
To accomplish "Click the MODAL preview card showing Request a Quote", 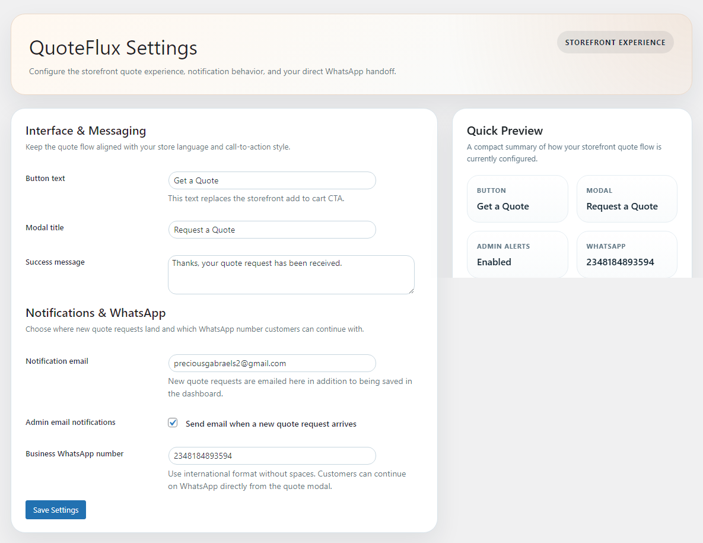I will click(626, 199).
